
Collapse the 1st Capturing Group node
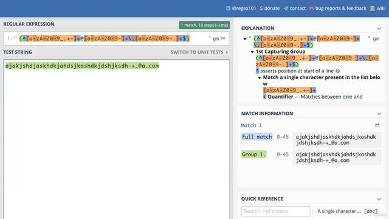(252, 52)
